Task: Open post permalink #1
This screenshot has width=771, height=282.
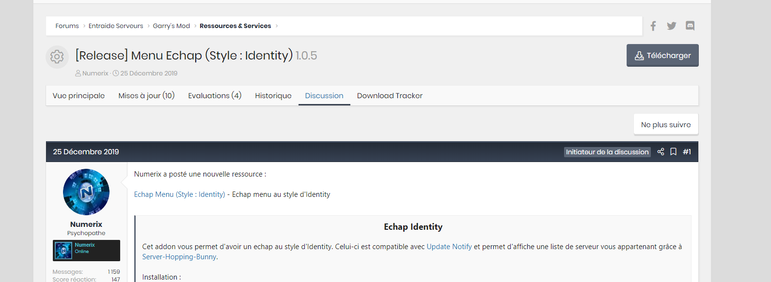Action: click(687, 152)
